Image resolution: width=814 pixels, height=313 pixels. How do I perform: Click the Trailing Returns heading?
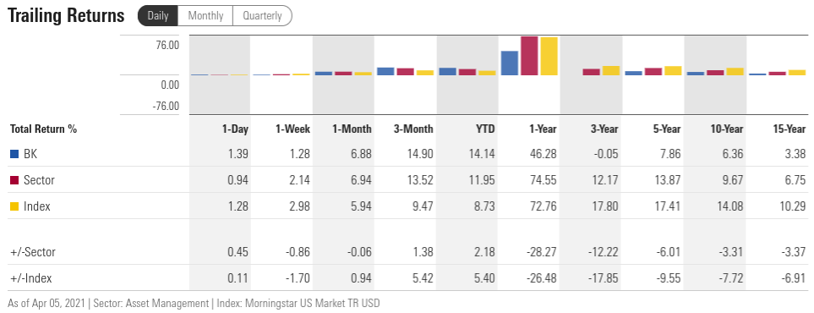(67, 15)
